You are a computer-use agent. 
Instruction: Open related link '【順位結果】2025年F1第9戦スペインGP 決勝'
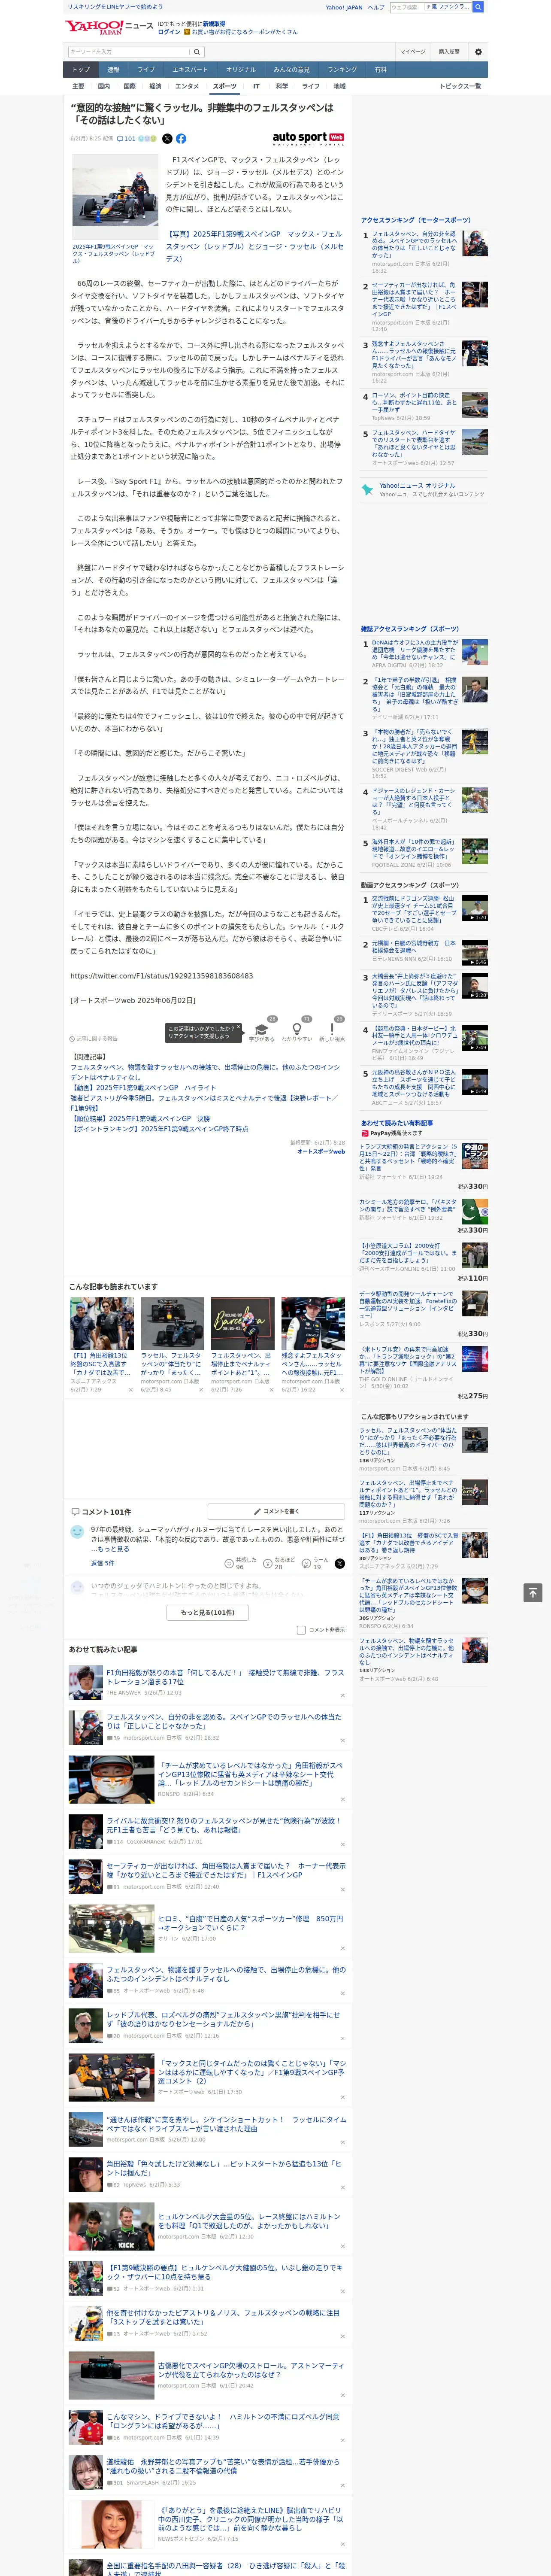[x=140, y=1118]
